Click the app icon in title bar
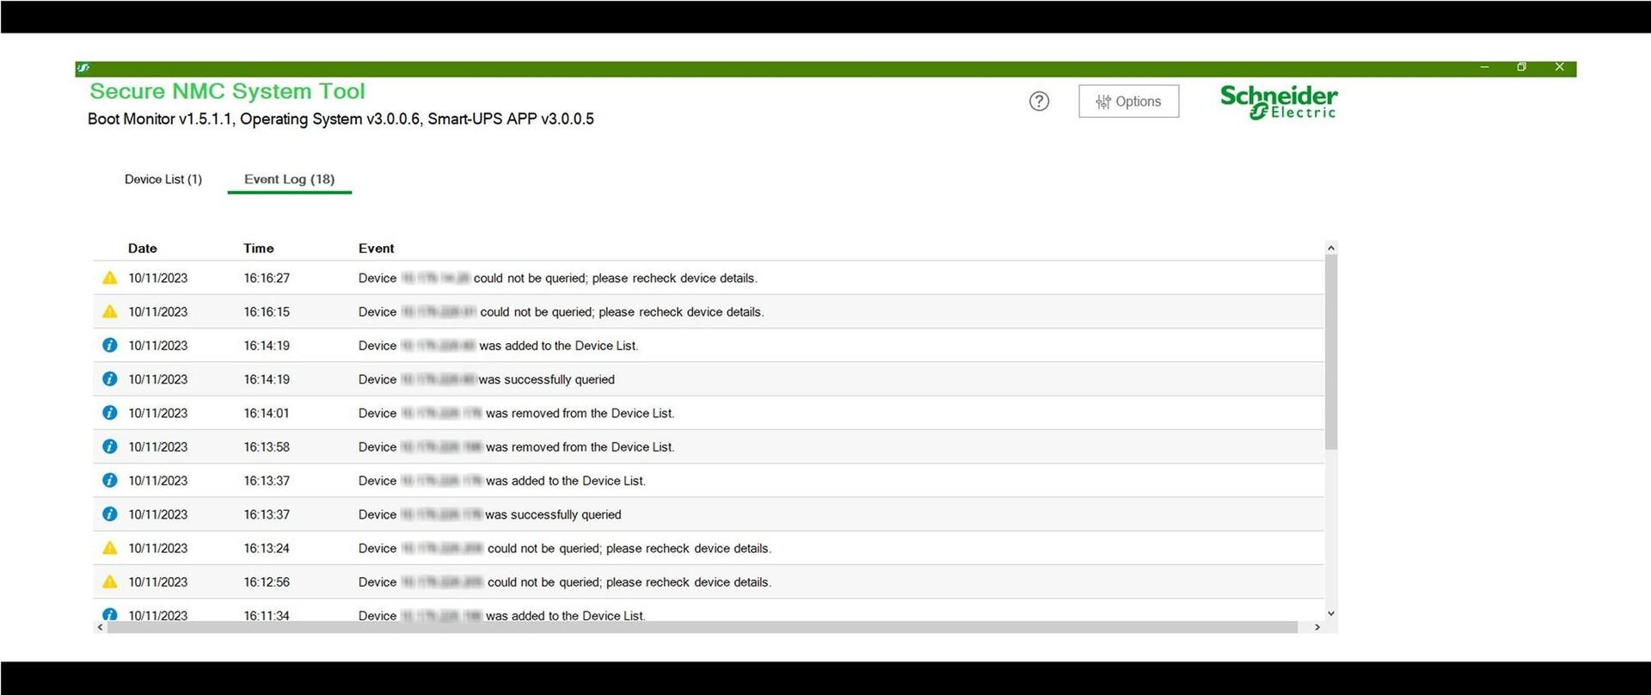This screenshot has width=1651, height=695. (x=83, y=68)
